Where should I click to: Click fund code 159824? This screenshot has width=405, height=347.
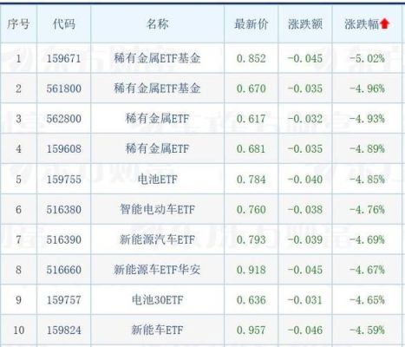pos(64,331)
